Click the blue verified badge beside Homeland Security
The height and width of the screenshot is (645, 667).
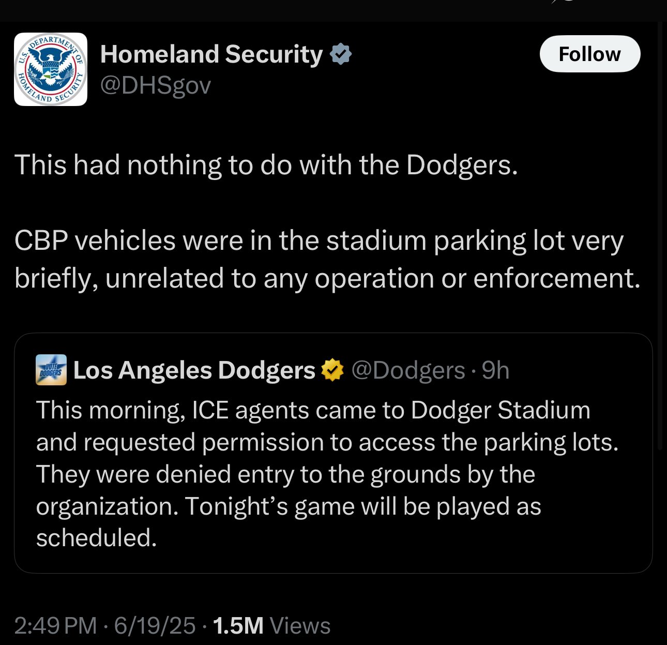tap(341, 54)
